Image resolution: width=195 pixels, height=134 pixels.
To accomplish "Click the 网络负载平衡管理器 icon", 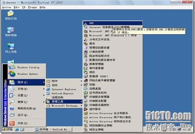I will [x=86, y=81].
